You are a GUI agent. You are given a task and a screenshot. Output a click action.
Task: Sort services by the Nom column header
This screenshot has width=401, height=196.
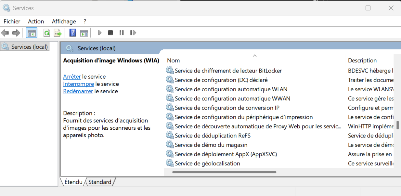pos(174,60)
